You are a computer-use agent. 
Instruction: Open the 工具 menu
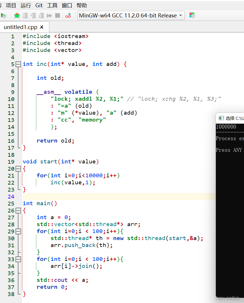click(52, 5)
